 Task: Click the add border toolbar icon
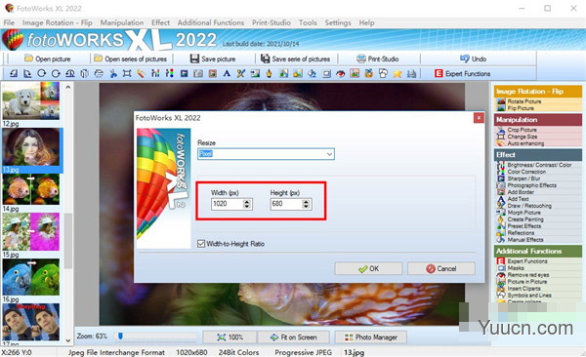pos(213,73)
